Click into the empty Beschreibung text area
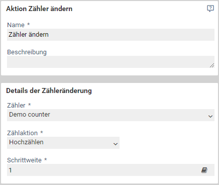The image size is (219, 185). (x=111, y=62)
